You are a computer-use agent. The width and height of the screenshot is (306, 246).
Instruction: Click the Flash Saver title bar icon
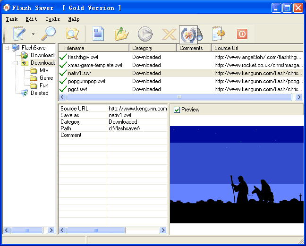coord(7,8)
